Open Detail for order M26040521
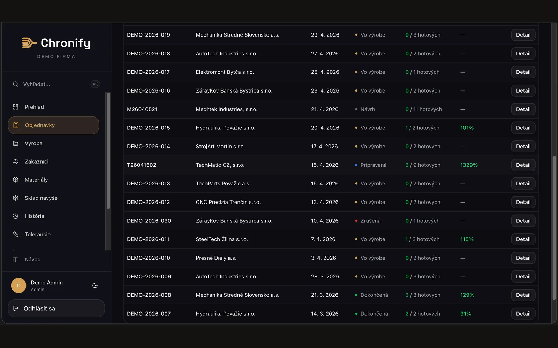Image resolution: width=558 pixels, height=348 pixels. 523,109
